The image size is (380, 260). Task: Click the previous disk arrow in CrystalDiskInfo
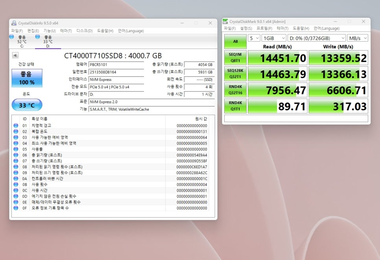[15, 55]
